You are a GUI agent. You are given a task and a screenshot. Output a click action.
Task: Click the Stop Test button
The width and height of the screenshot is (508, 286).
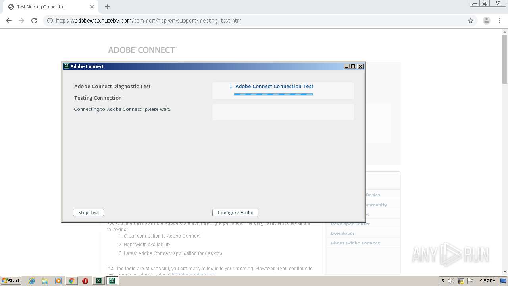point(89,213)
